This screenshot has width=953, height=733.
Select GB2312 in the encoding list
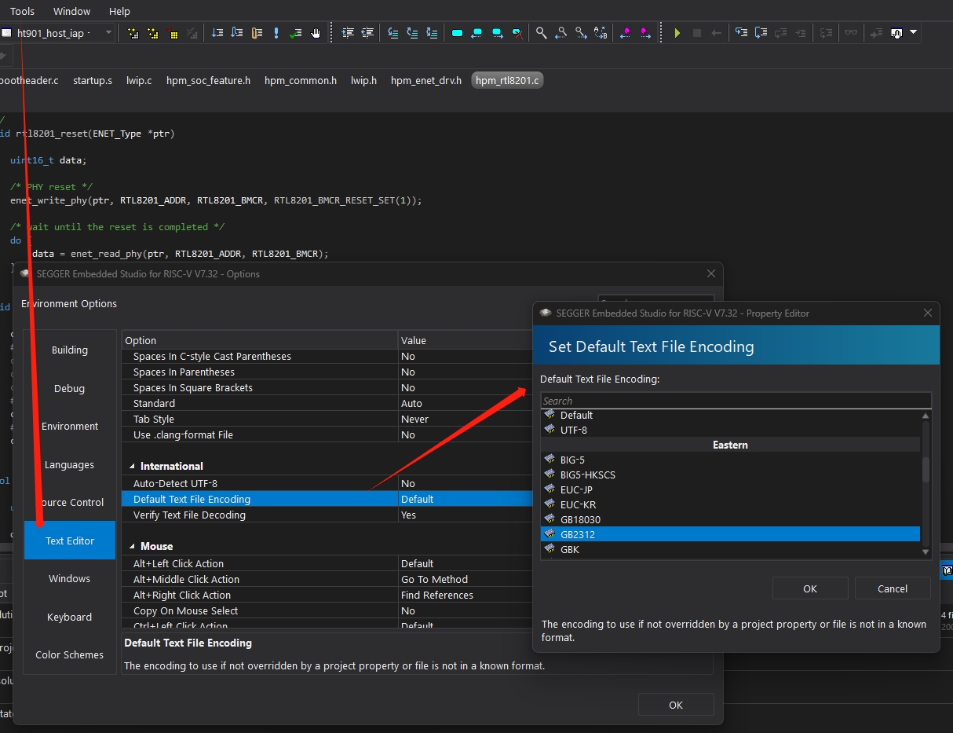click(x=730, y=534)
